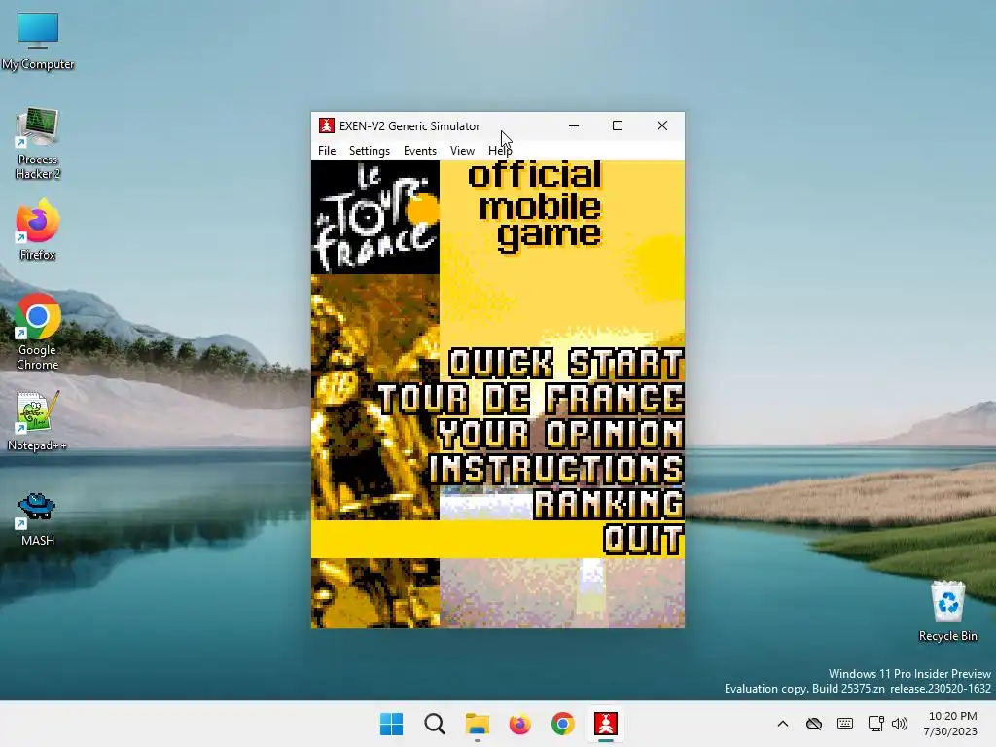This screenshot has width=996, height=747.
Task: Open the File menu
Action: (x=327, y=151)
